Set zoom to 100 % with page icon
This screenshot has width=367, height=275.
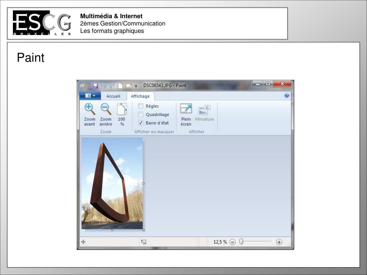122,115
